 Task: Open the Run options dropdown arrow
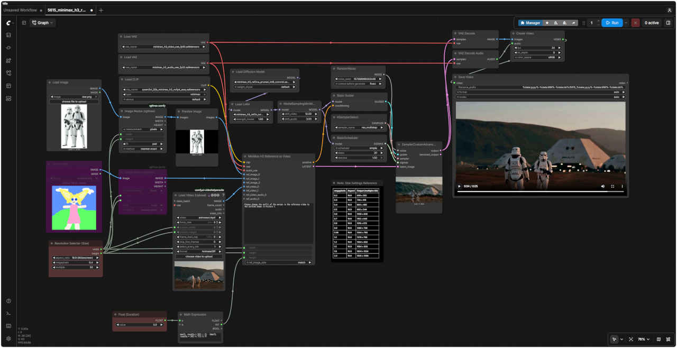coord(626,23)
